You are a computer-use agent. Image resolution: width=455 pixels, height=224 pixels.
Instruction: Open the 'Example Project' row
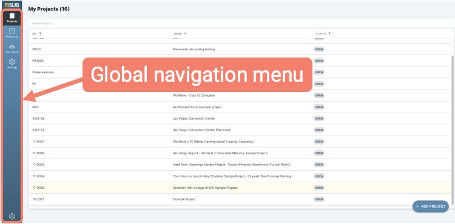(x=240, y=199)
